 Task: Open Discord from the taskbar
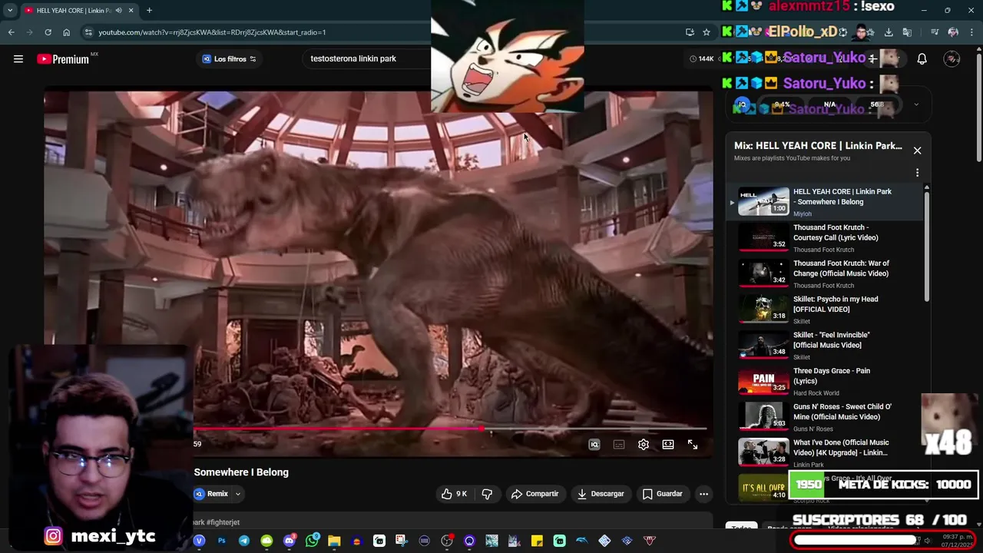pyautogui.click(x=289, y=541)
